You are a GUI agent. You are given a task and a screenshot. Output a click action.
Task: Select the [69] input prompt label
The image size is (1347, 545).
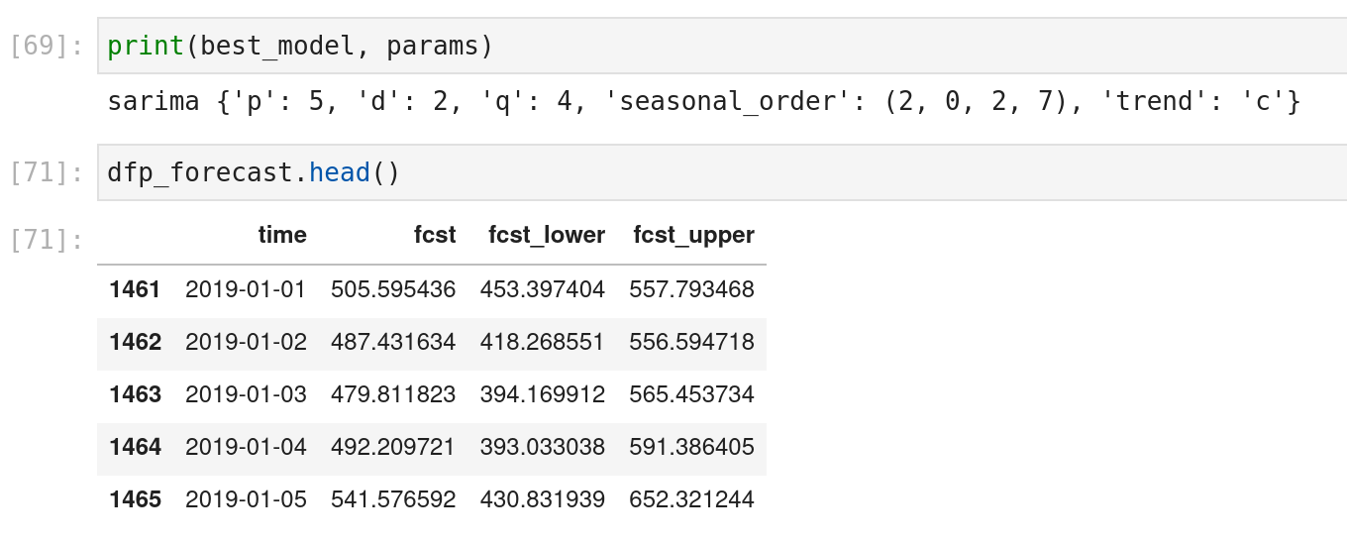(x=46, y=46)
